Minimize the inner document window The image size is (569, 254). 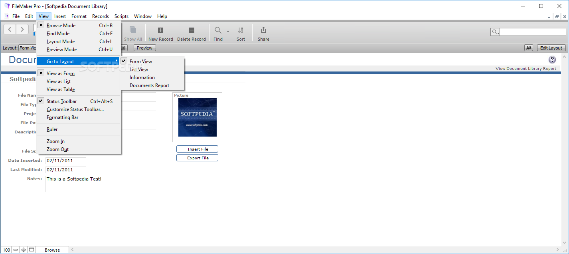pos(549,16)
